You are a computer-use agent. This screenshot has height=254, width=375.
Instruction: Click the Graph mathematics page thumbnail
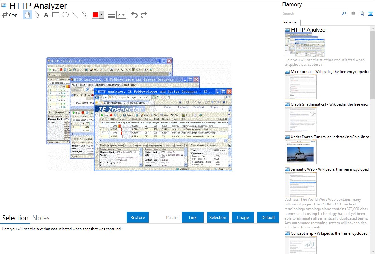point(301,119)
